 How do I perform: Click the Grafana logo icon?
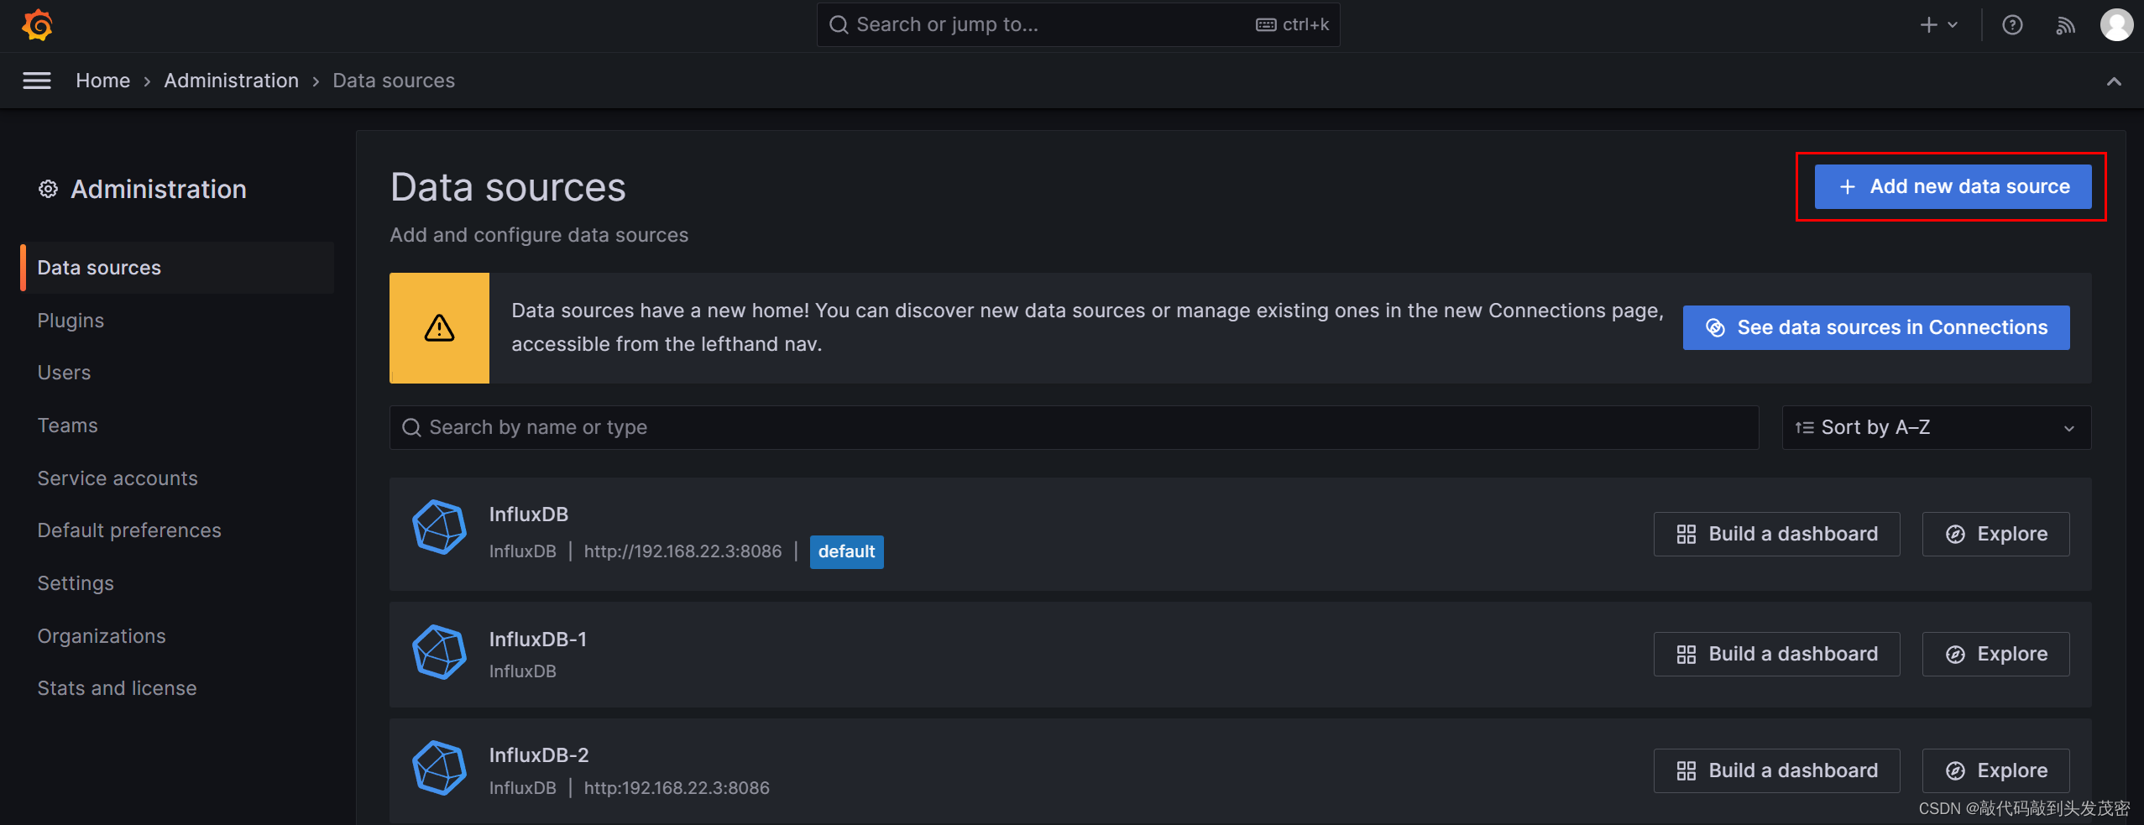point(38,25)
